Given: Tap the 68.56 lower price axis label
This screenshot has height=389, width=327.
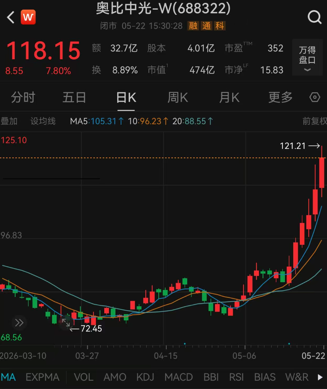Looking at the screenshot, I should click(x=11, y=337).
